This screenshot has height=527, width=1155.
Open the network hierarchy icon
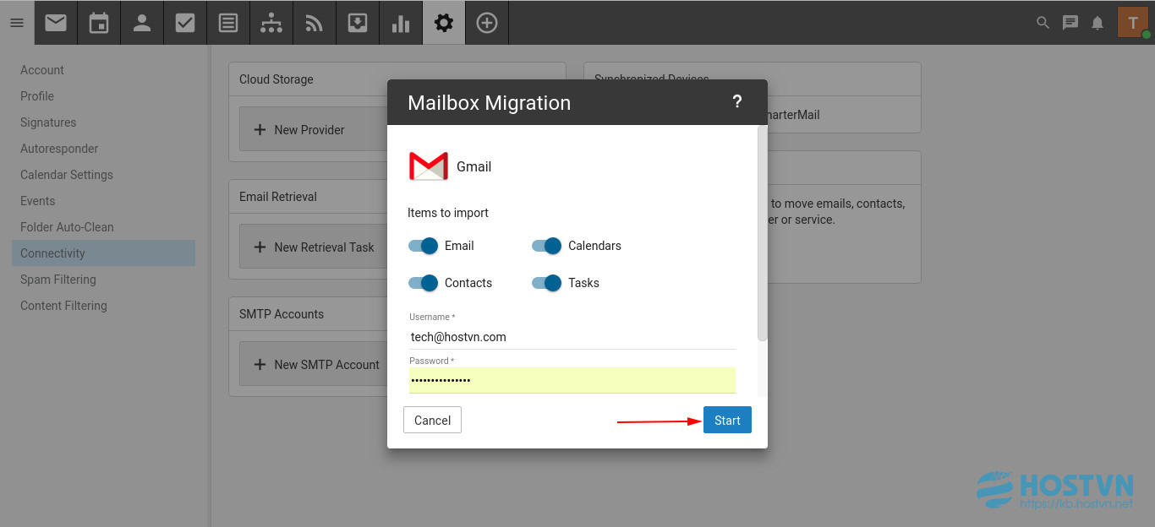(x=271, y=23)
